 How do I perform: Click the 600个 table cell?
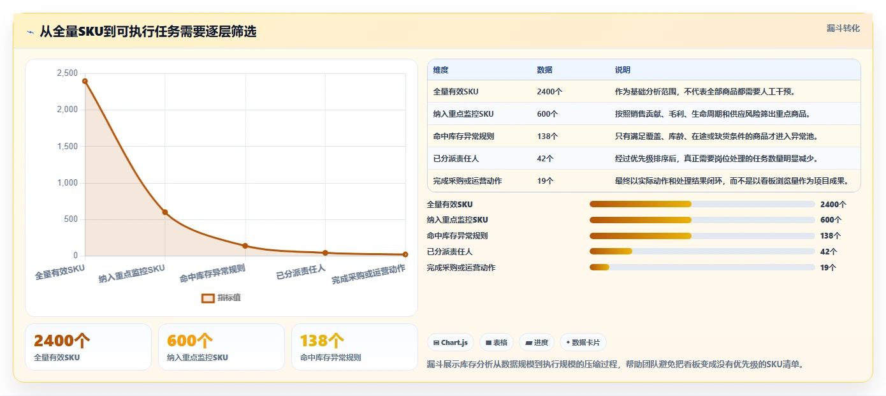coord(548,114)
